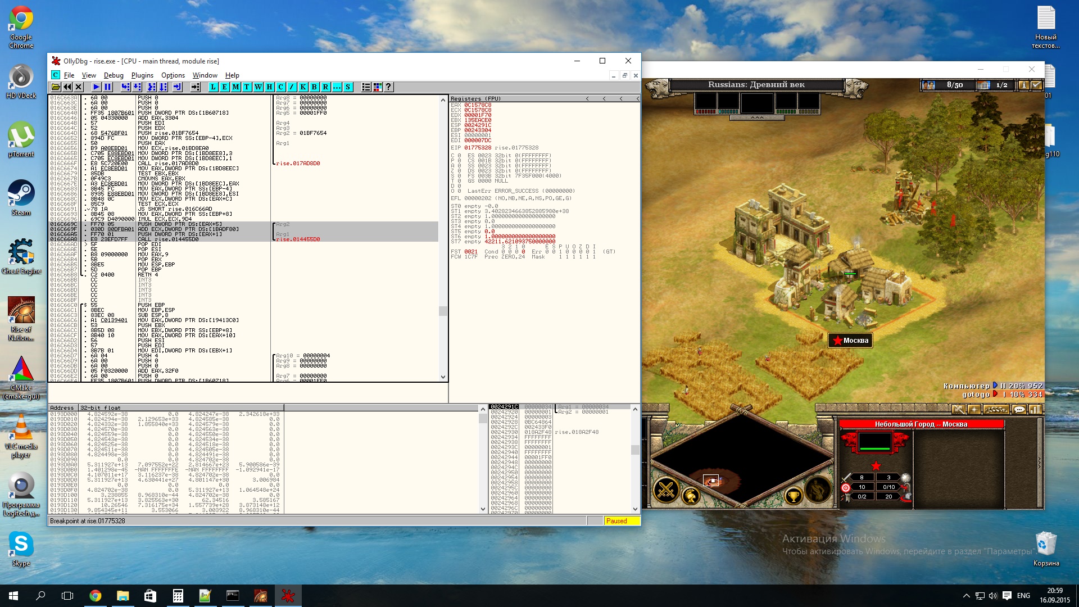This screenshot has height=607, width=1079.
Task: Open the Appearance color grid icon
Action: (x=378, y=87)
